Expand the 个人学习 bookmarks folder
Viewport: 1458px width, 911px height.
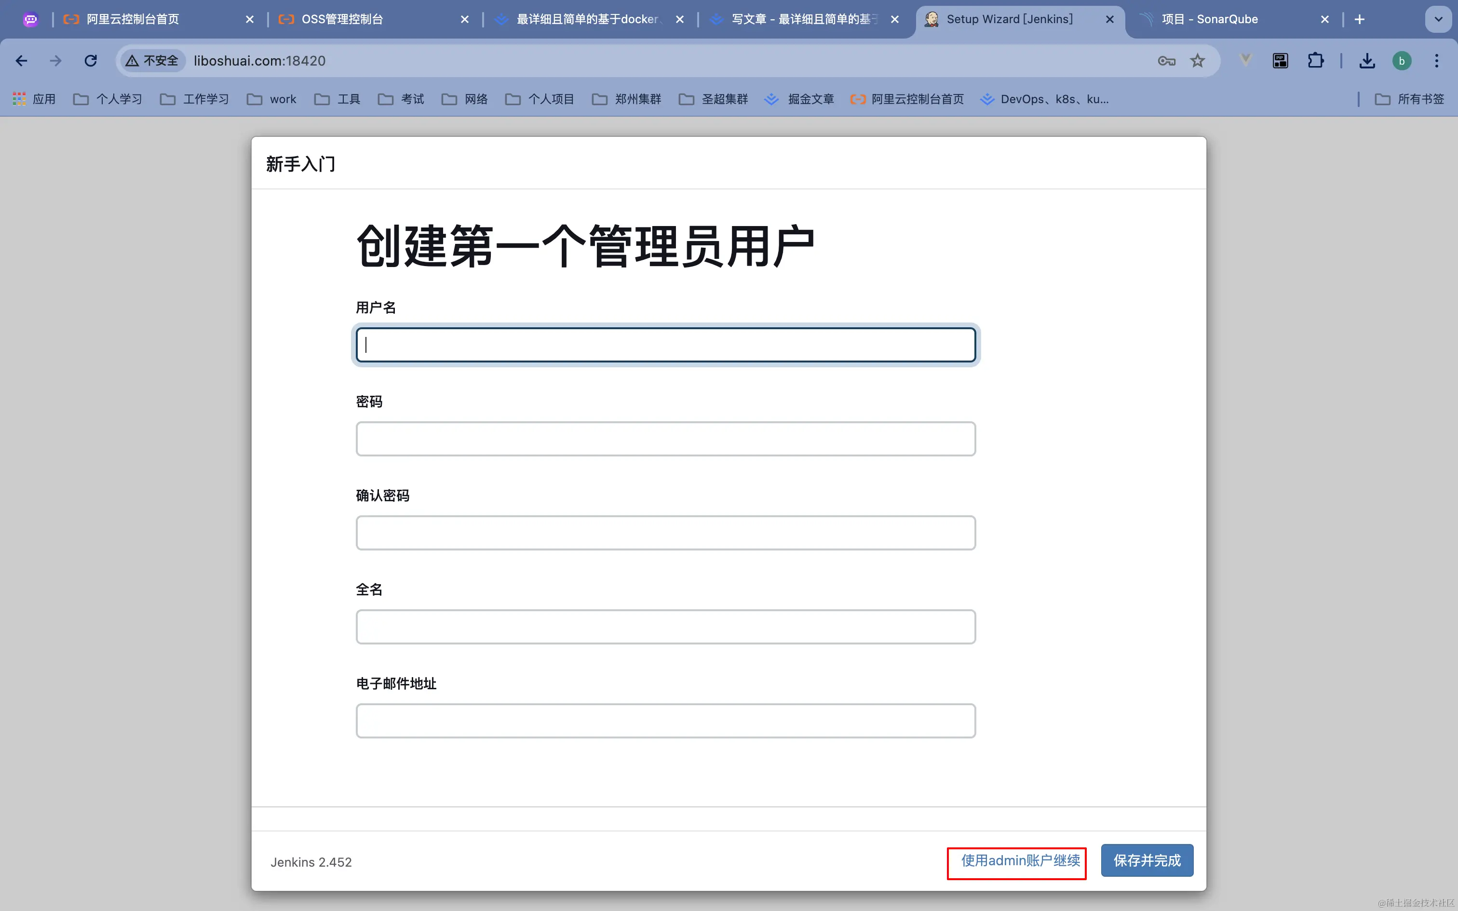[108, 99]
